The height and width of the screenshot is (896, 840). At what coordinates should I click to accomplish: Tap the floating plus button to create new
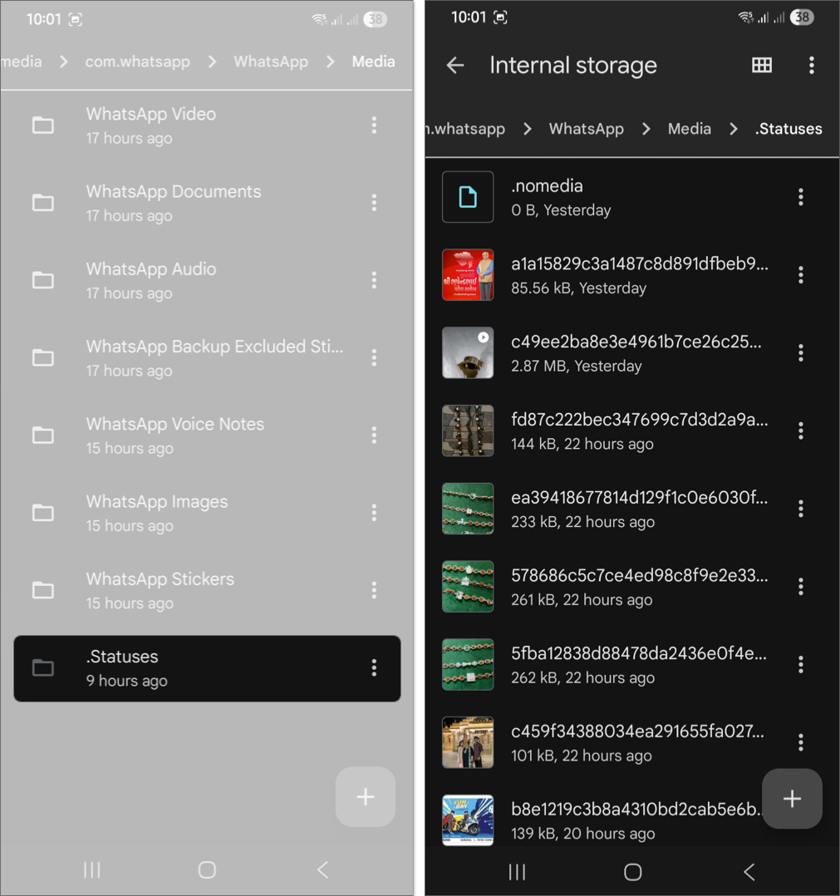point(791,798)
